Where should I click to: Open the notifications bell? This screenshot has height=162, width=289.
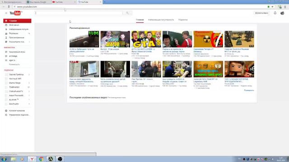pos(275,13)
